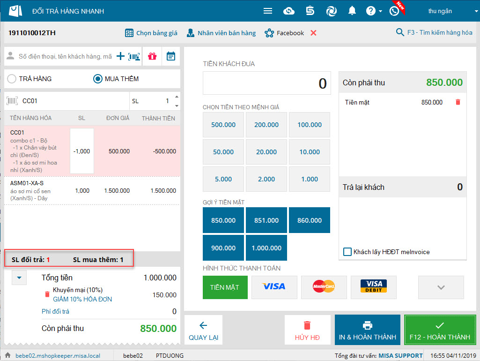Open the cash drawer money icon
The width and height of the screenshot is (480, 361).
(x=310, y=11)
